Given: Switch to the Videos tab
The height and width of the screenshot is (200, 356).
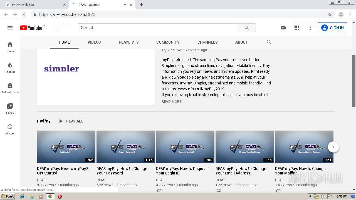Looking at the screenshot, I should [94, 42].
